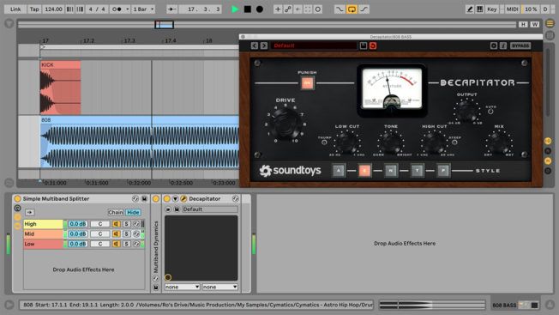The width and height of the screenshot is (559, 315).
Task: Unfold Decapitator device parameters triangle
Action: (175, 199)
